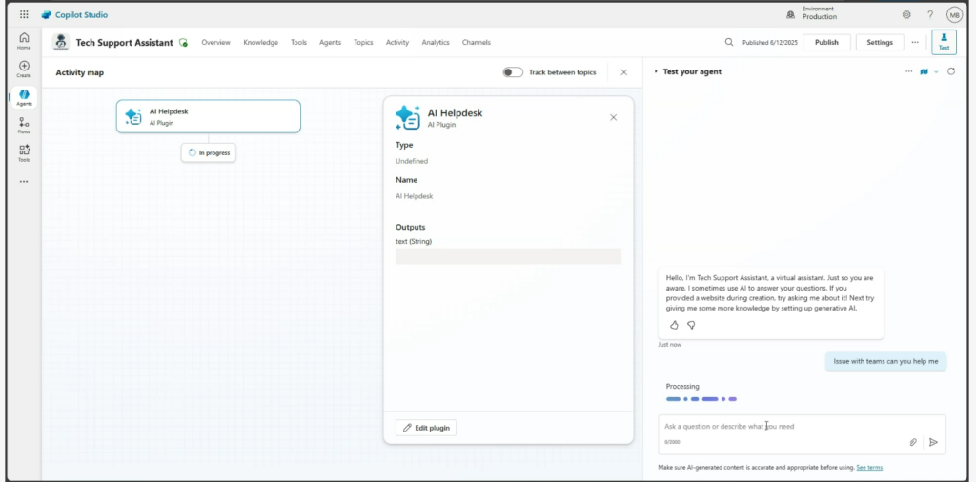Select Agents in the left sidebar
976x482 pixels.
[x=24, y=98]
